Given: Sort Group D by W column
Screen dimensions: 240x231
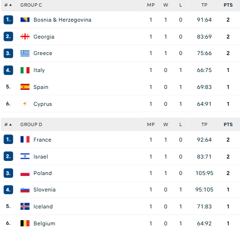Looking at the screenshot, I should tap(166, 125).
